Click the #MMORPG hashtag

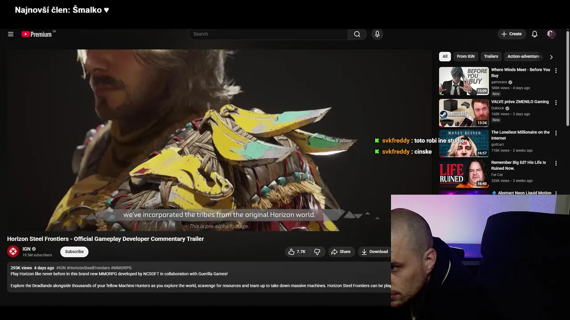(121, 268)
